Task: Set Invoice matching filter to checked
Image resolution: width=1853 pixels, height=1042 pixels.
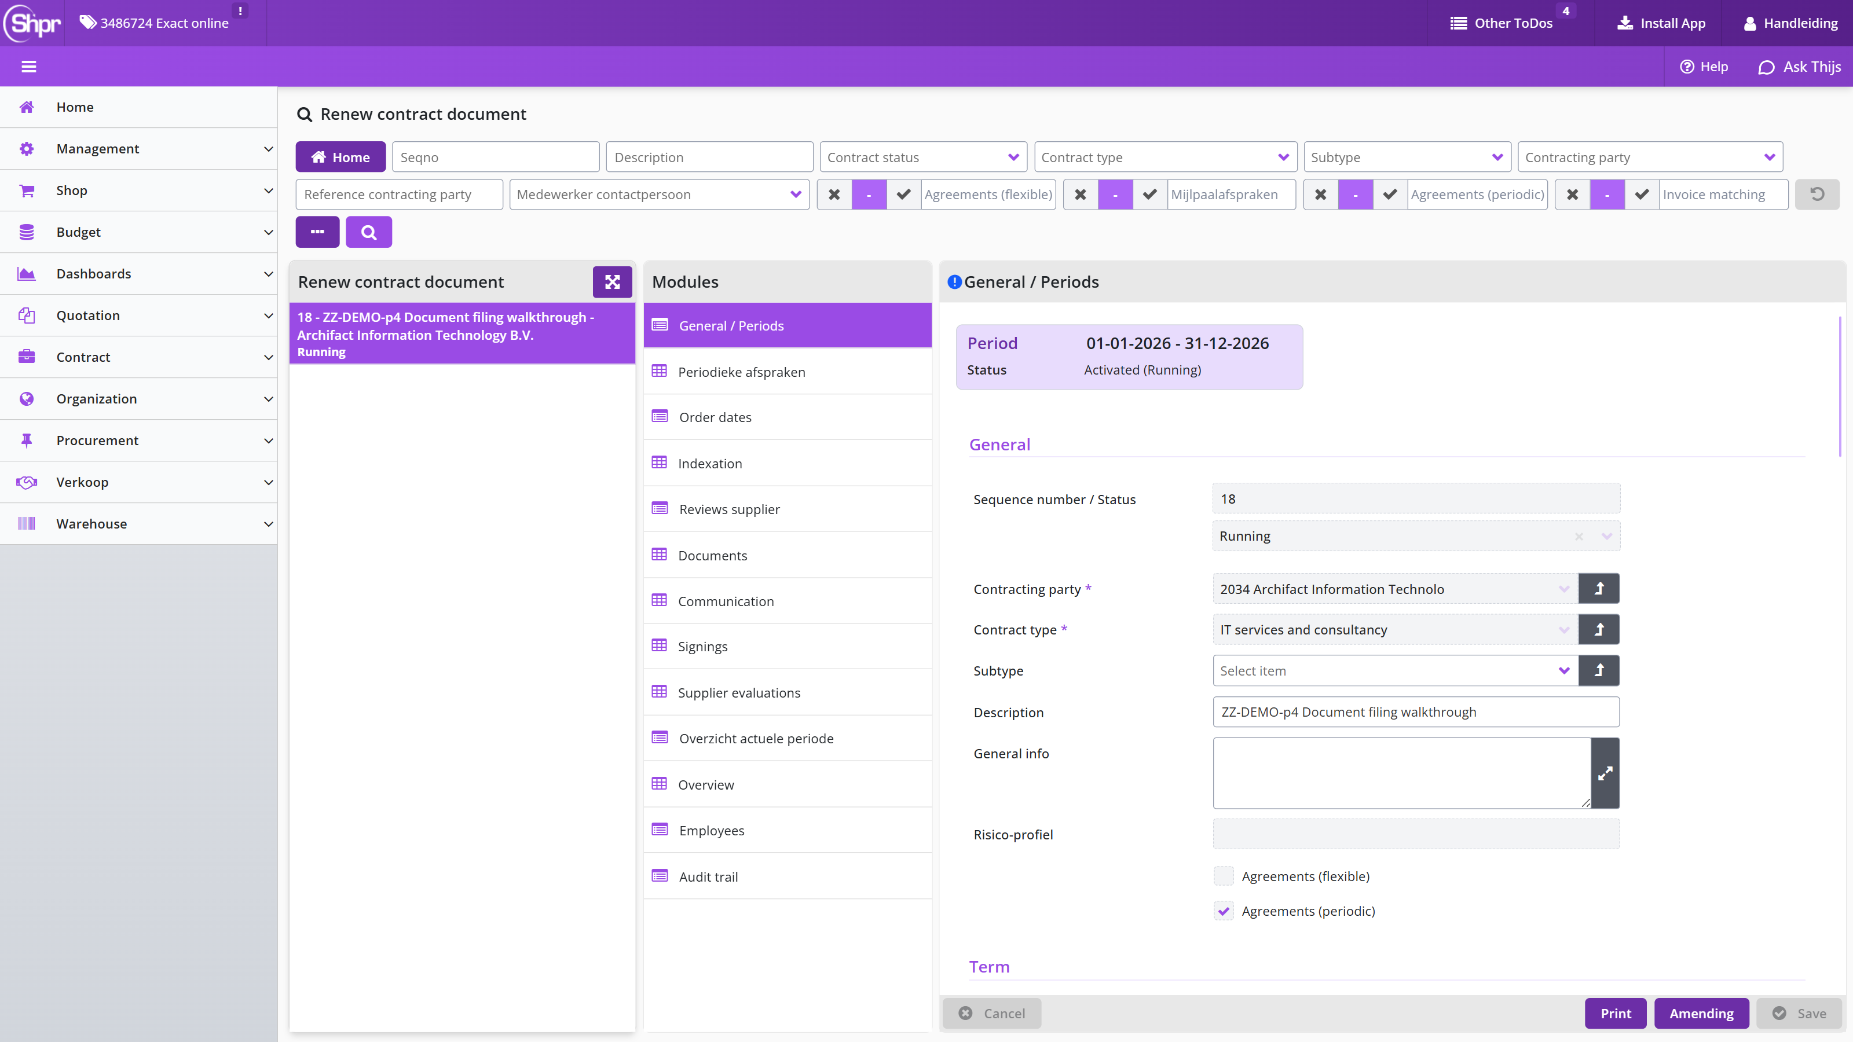Action: coord(1642,194)
